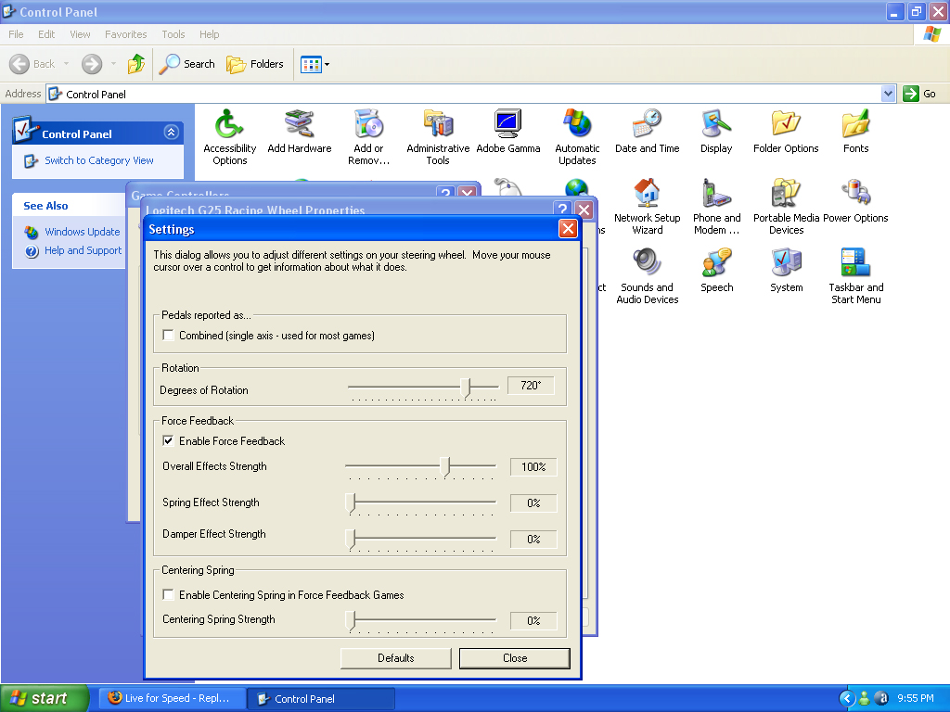Close the Settings dialog with red X
The width and height of the screenshot is (950, 712).
point(568,229)
